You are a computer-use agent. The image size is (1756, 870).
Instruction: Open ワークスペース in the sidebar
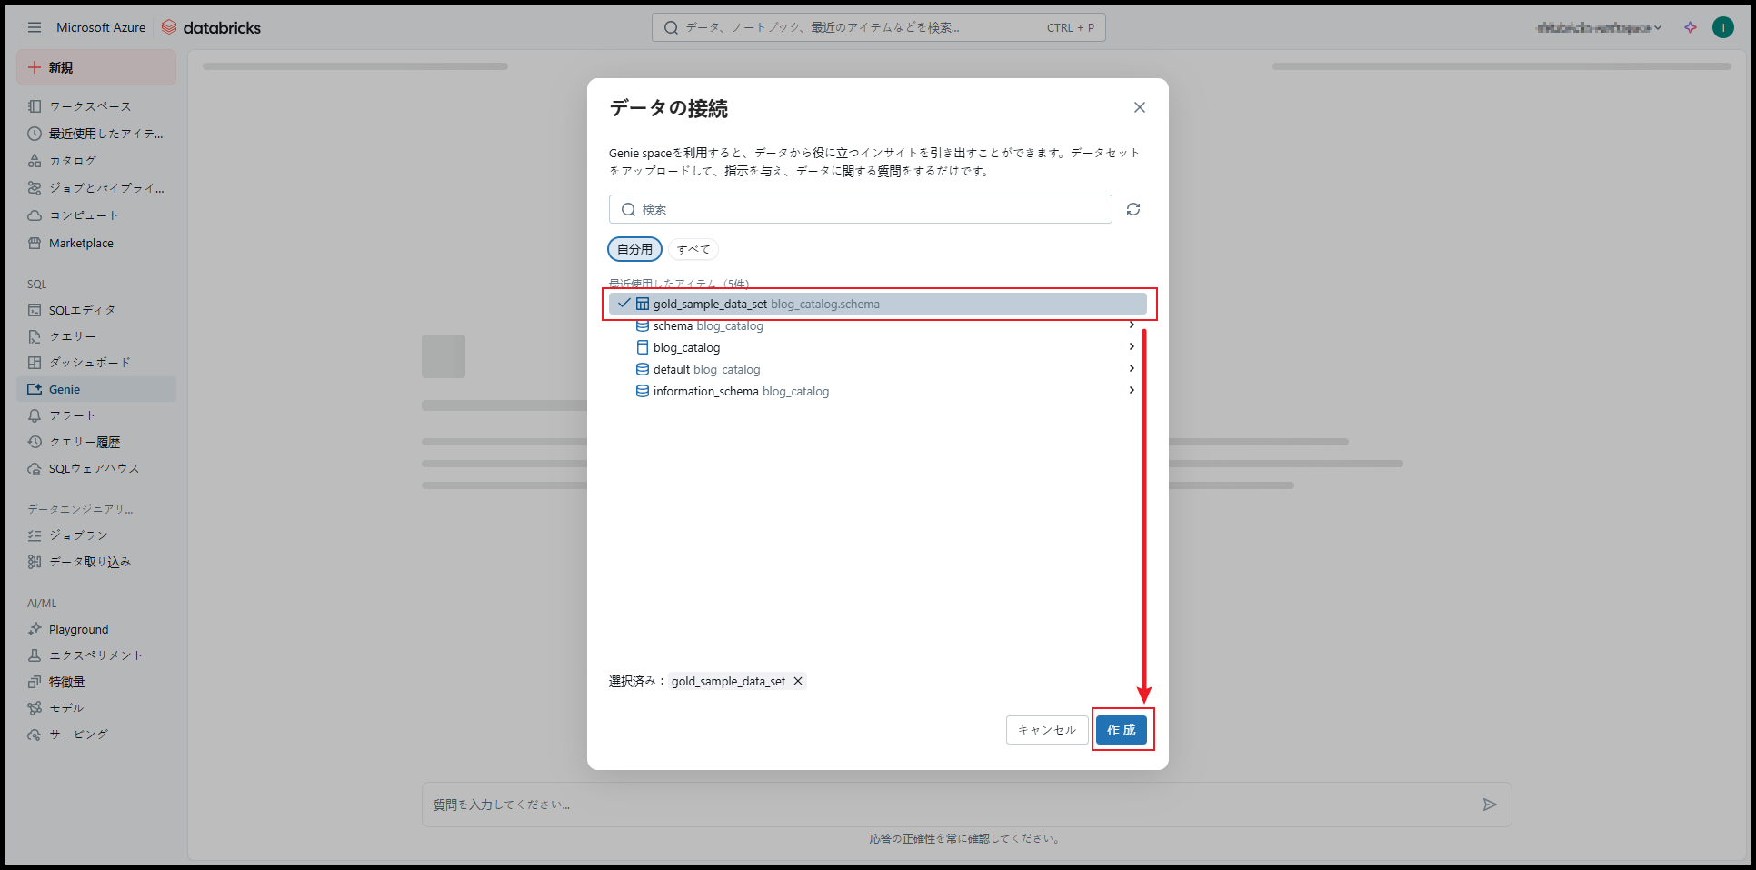(x=96, y=106)
